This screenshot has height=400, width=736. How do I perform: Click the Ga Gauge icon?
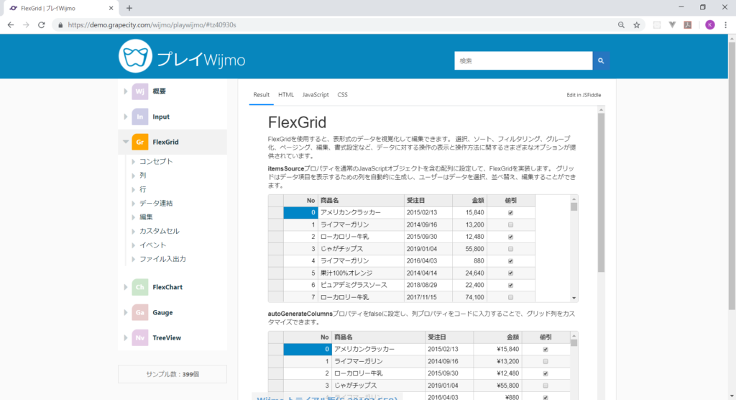coord(140,312)
